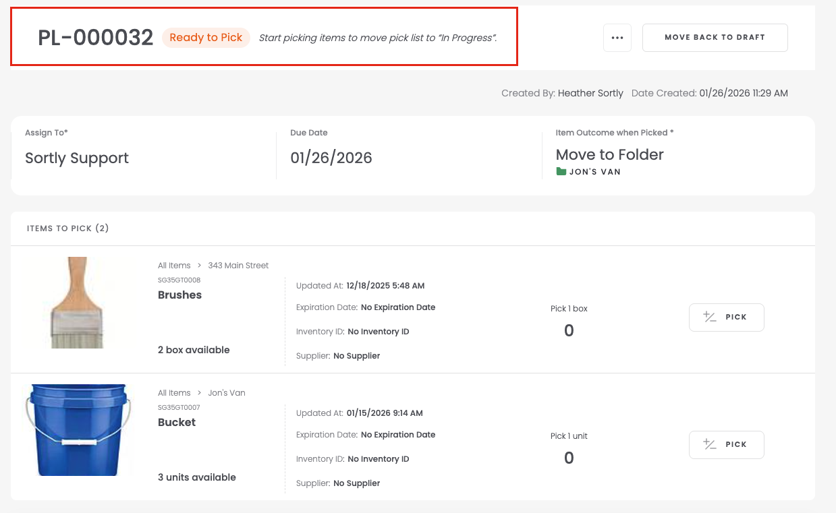Click All Items breadcrumb above Bucket

click(x=174, y=393)
